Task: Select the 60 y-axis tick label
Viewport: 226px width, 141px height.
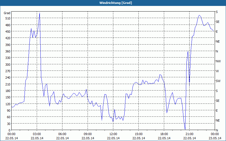Action: [9, 117]
